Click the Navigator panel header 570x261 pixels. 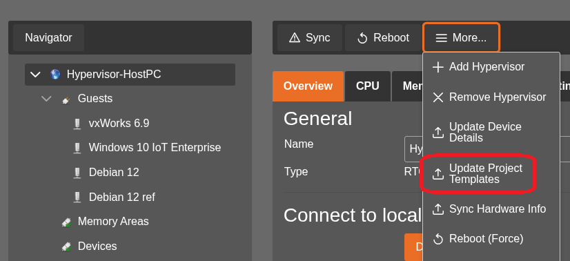coord(49,38)
